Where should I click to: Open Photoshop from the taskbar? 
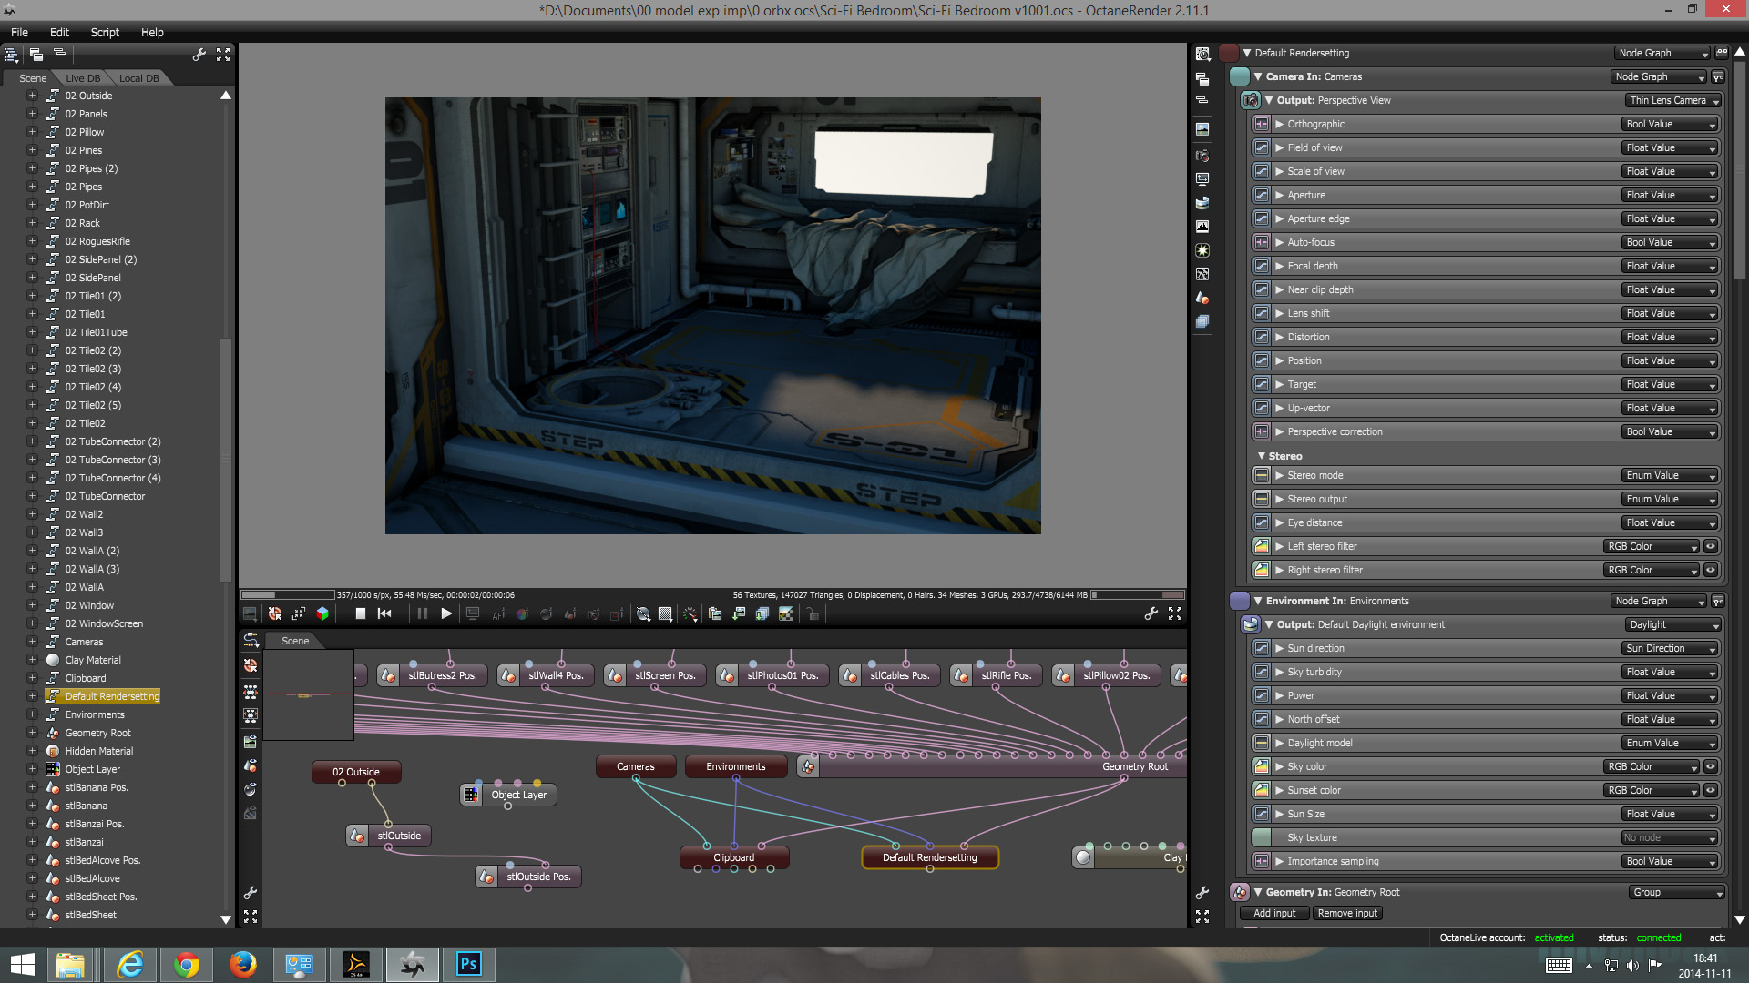pos(468,964)
